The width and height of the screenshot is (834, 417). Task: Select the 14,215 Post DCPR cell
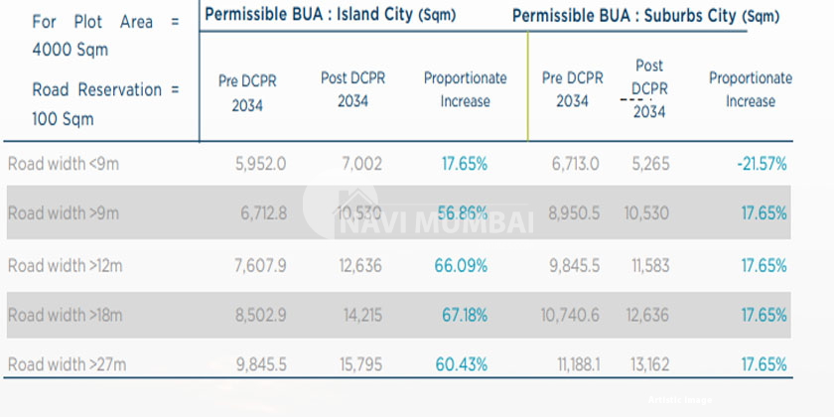coord(361,315)
